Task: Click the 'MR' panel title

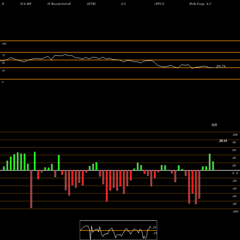Action: point(214,125)
